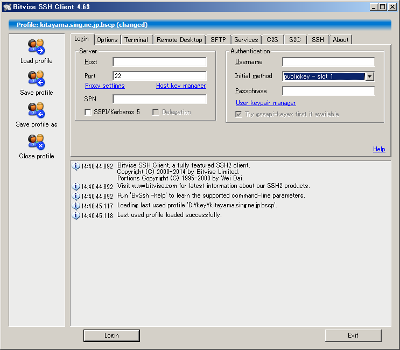The width and height of the screenshot is (400, 350).
Task: Click the Help link
Action: pos(379,149)
